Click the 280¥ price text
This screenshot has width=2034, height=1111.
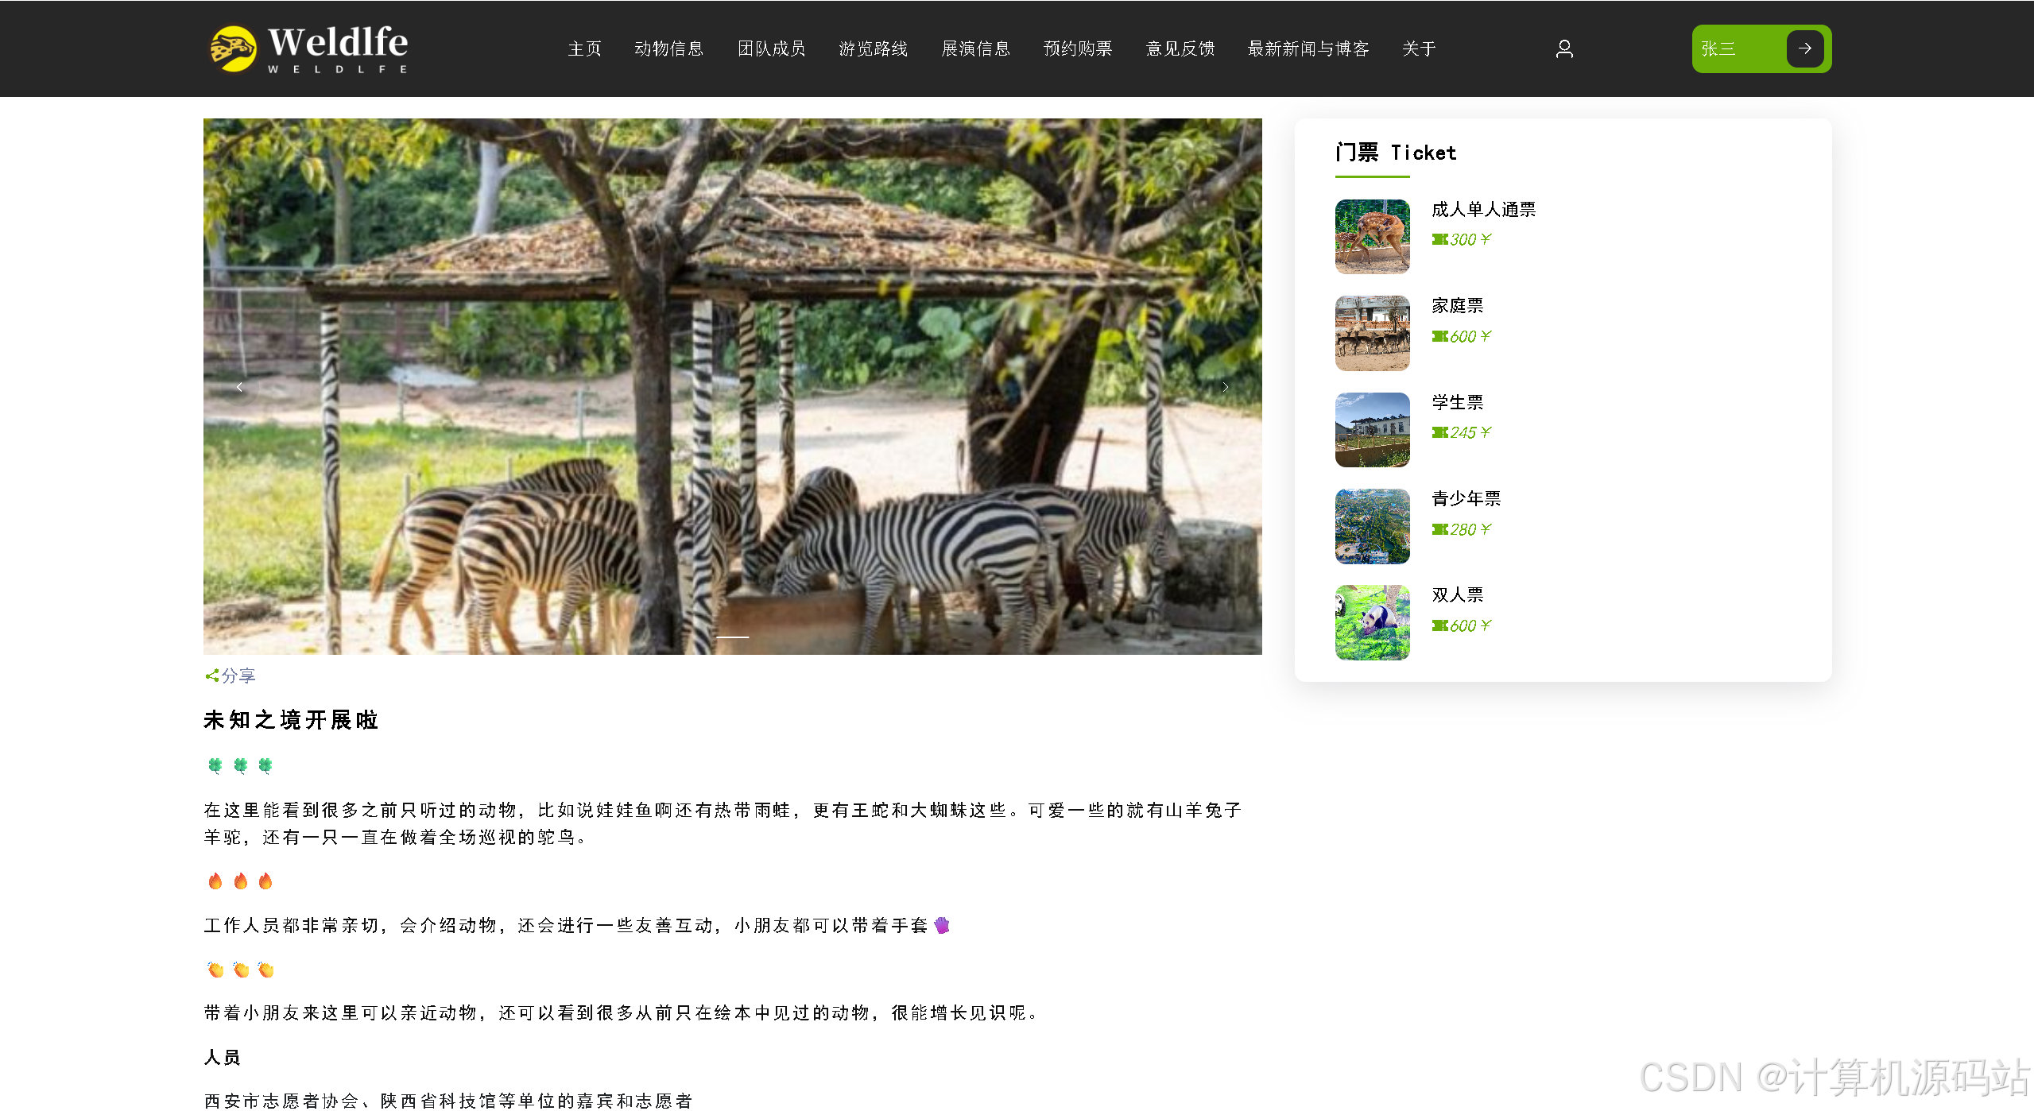(x=1470, y=530)
